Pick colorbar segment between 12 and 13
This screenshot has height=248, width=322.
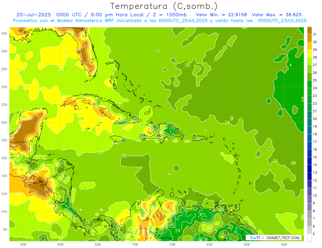309,176
